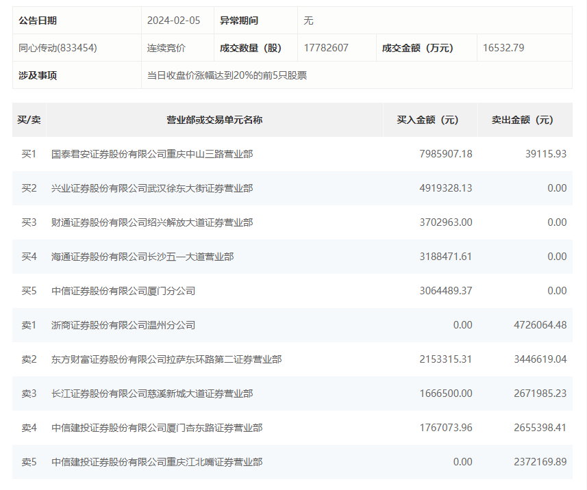587x490 pixels.
Task: Select buy amount 3702963.00
Action: pyautogui.click(x=446, y=222)
